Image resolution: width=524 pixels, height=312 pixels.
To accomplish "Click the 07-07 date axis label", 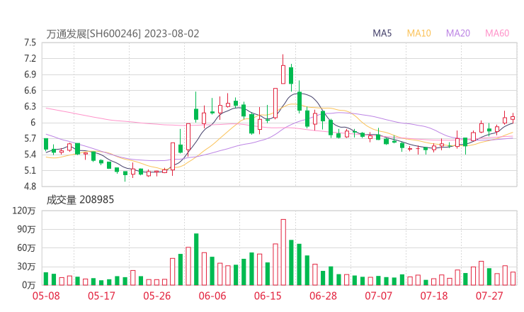I will (x=378, y=296).
